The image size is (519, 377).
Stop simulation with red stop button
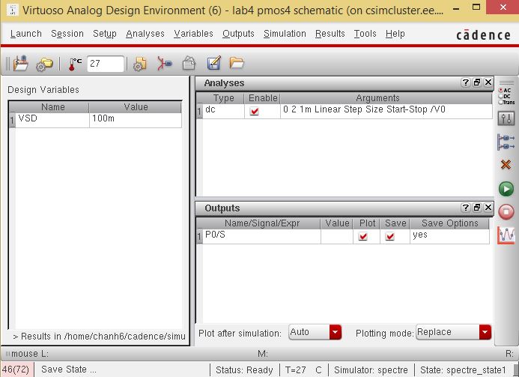point(506,211)
